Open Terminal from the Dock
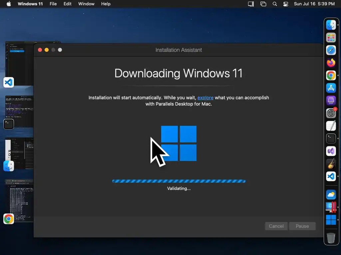Image resolution: width=341 pixels, height=255 pixels. tap(331, 138)
